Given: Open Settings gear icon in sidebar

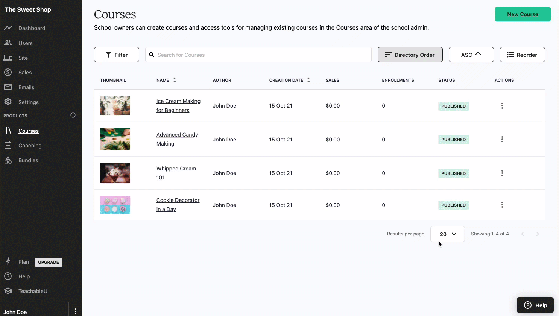Looking at the screenshot, I should 8,102.
